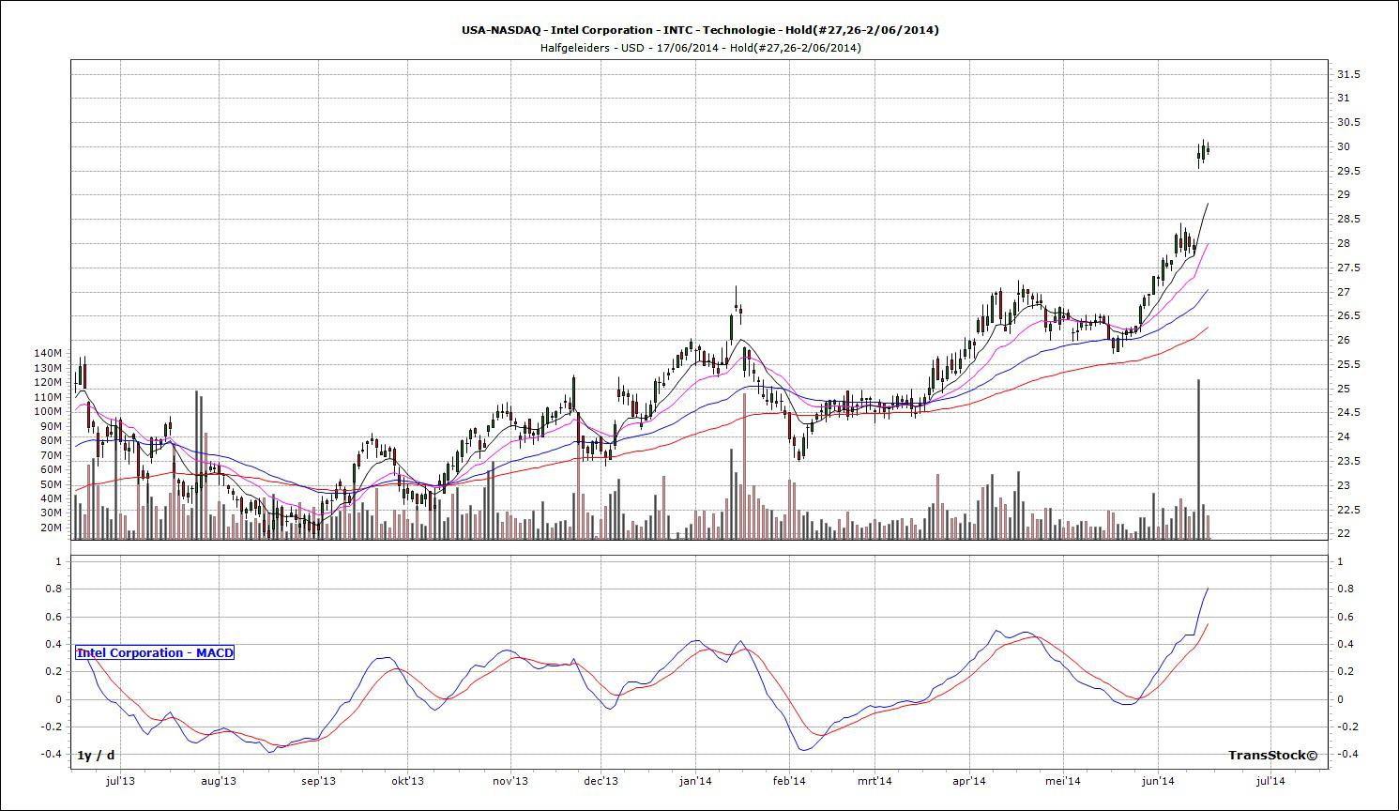
Task: Select the 26.5 price axis label
Action: [1348, 316]
